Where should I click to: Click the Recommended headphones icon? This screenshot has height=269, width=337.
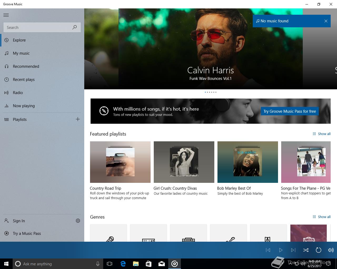point(7,66)
